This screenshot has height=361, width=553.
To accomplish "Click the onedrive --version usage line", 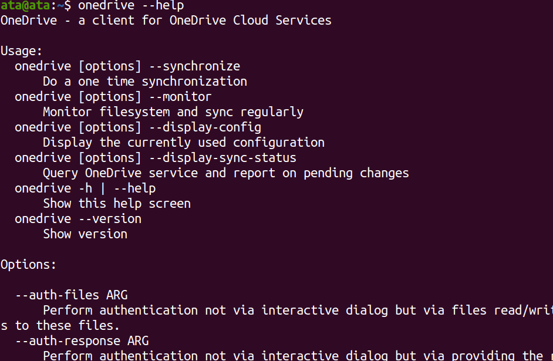I will click(x=78, y=219).
